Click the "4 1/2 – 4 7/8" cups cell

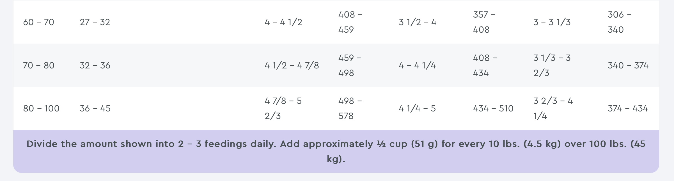point(292,65)
